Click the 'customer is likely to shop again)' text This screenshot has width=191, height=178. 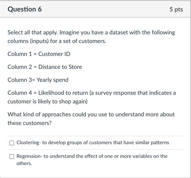click(x=48, y=101)
